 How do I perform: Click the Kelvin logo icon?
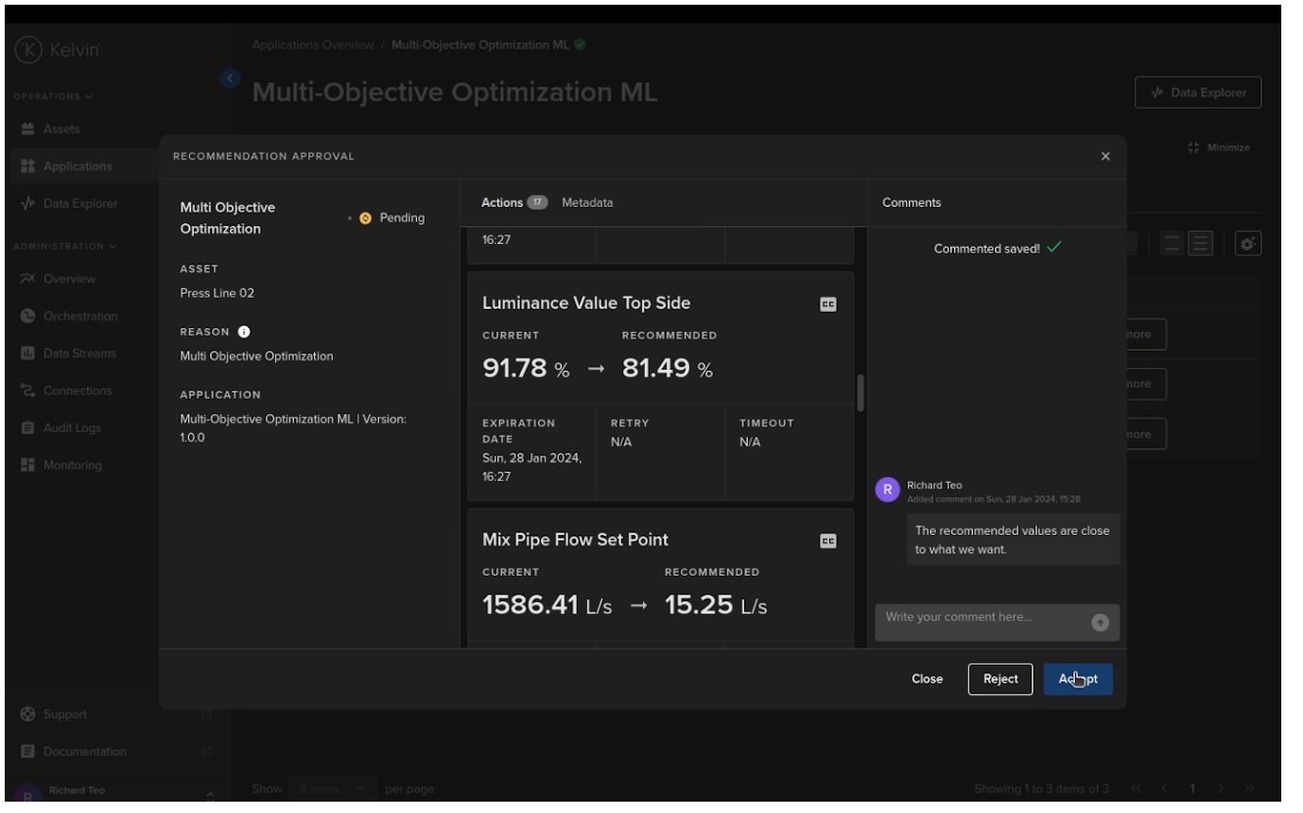tap(28, 49)
